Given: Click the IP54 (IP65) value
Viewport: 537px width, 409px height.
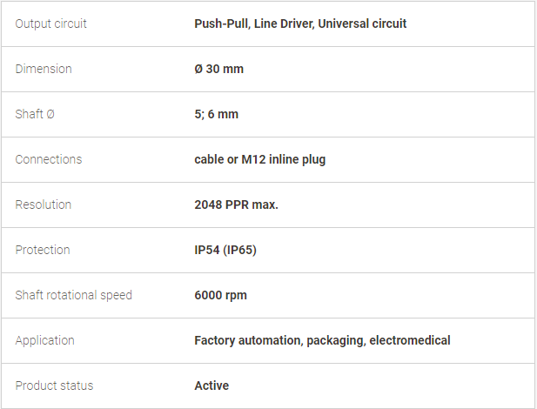Looking at the screenshot, I should (225, 250).
